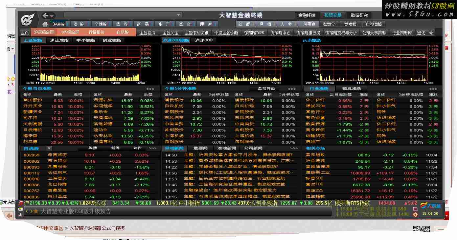Click the 大智慧 logo in status bar
The image size is (457, 240).
click(430, 206)
